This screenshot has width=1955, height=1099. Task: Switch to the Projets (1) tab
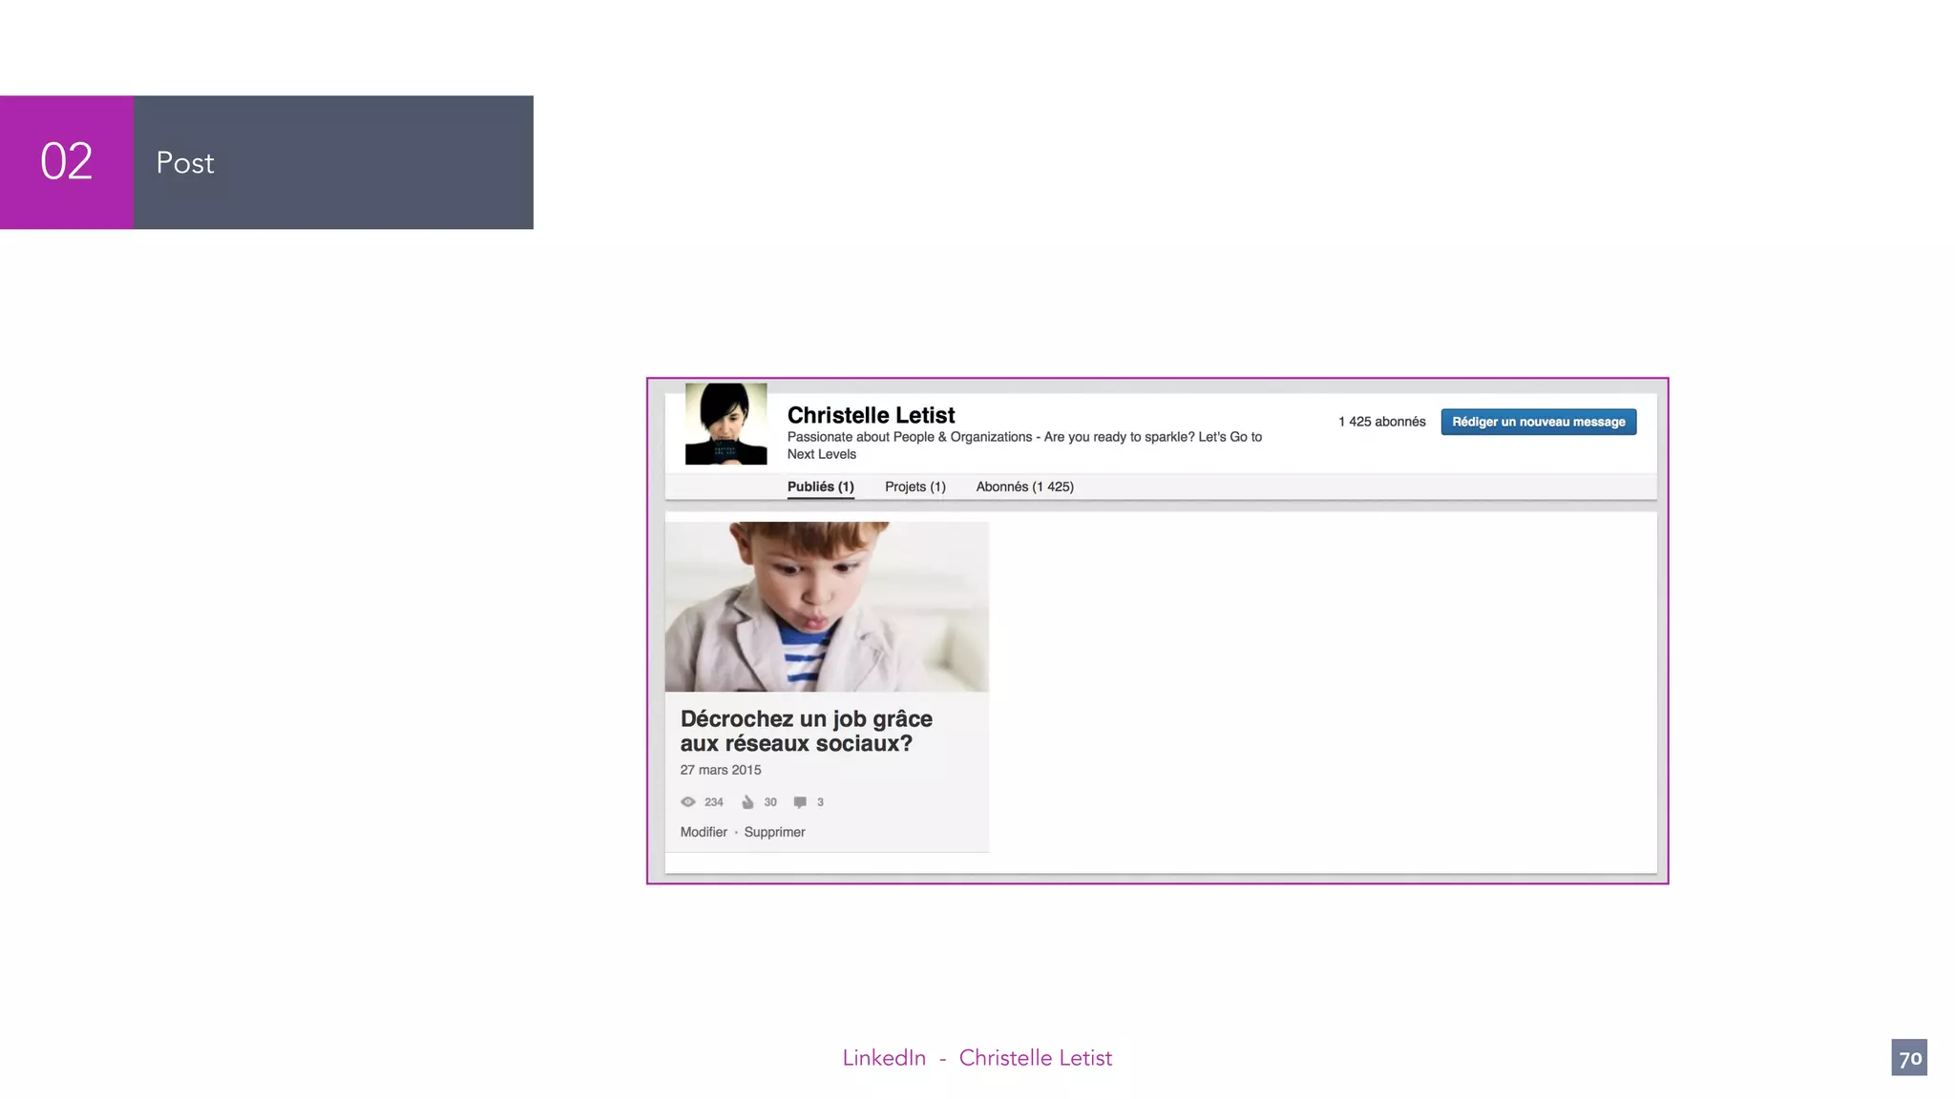tap(914, 487)
